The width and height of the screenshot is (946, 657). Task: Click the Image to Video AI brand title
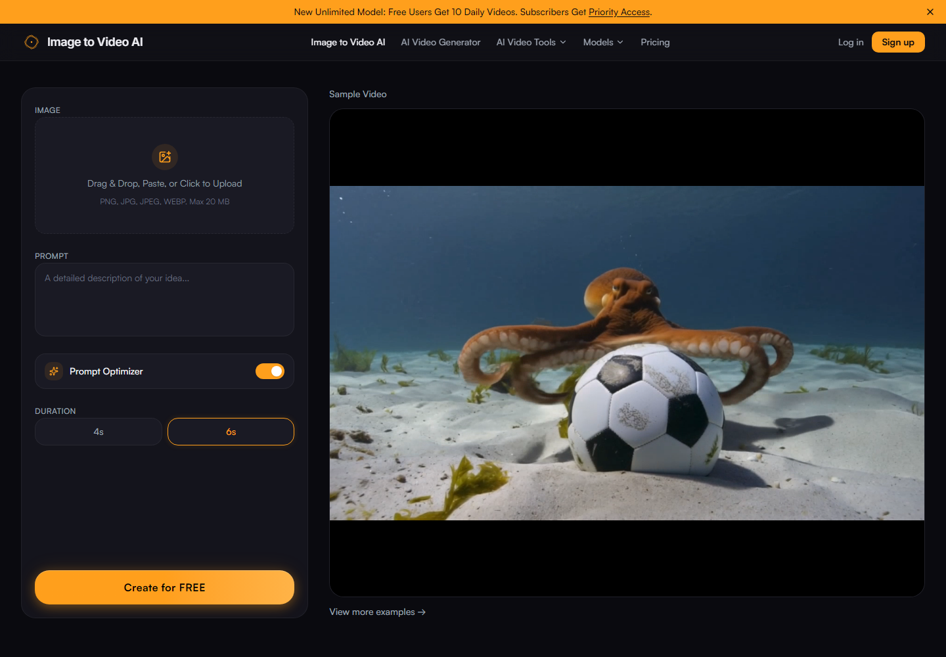pos(95,42)
